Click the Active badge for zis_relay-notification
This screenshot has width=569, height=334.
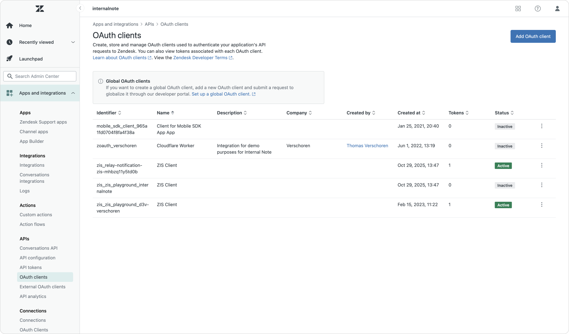503,166
